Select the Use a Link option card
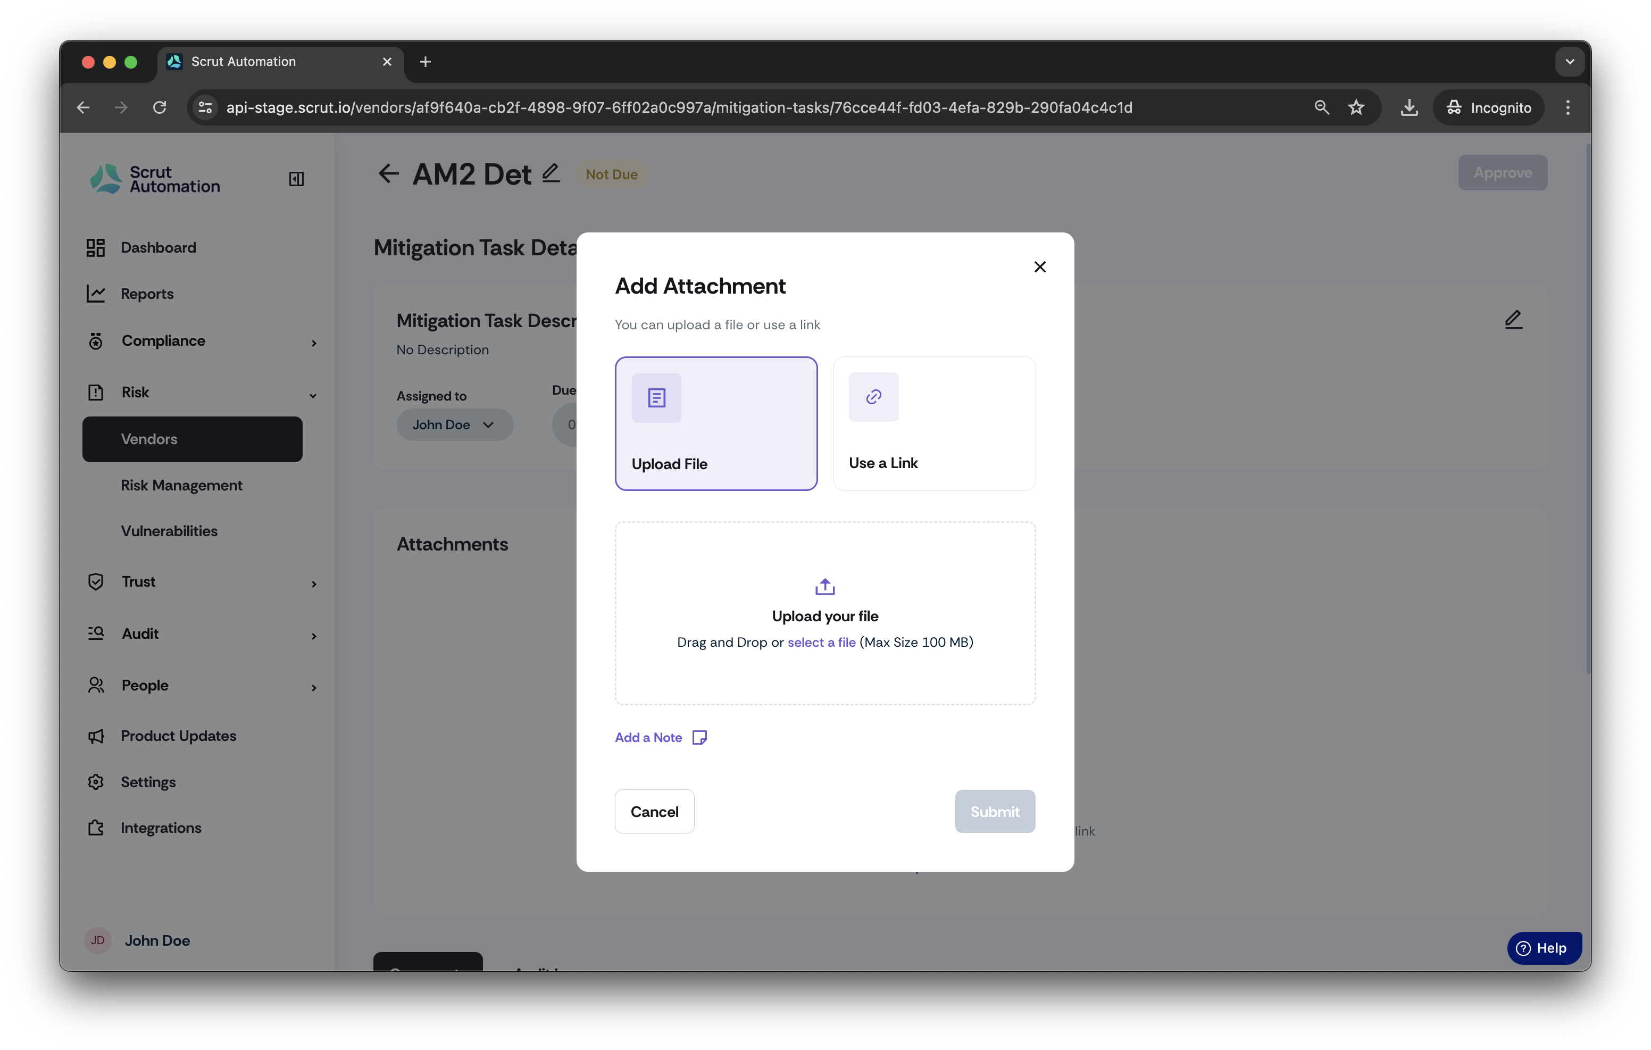The image size is (1651, 1050). click(x=934, y=423)
